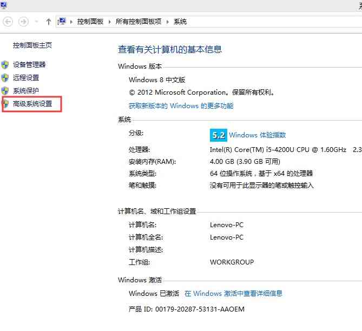Expand the chevron before 系统 breadcrumb
Screen dimensions: 362x331
pos(168,22)
